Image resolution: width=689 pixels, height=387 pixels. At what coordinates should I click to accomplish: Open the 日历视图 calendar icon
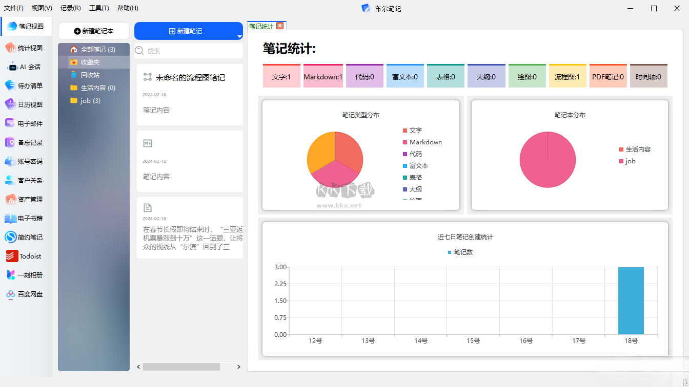click(11, 104)
